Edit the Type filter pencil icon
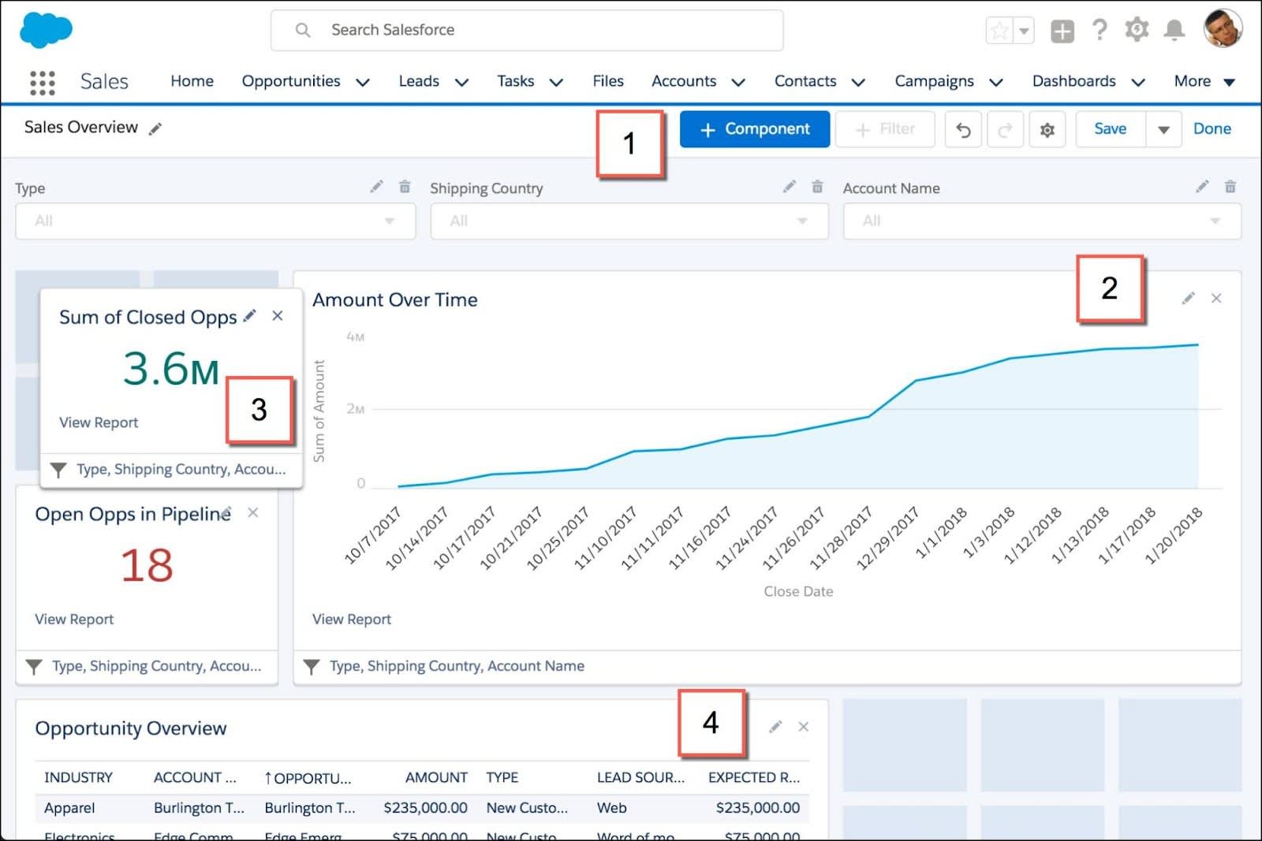The height and width of the screenshot is (841, 1262). [376, 187]
